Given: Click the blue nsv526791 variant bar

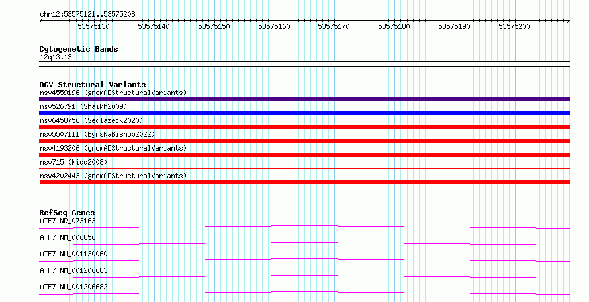Looking at the screenshot, I should (x=304, y=113).
